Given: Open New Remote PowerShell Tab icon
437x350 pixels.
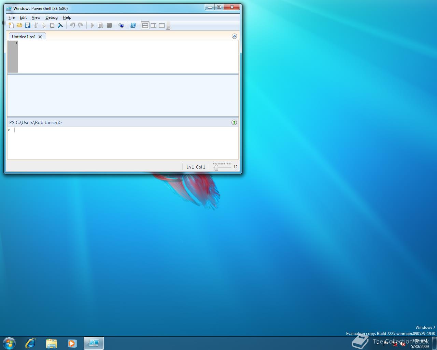Looking at the screenshot, I should point(121,25).
